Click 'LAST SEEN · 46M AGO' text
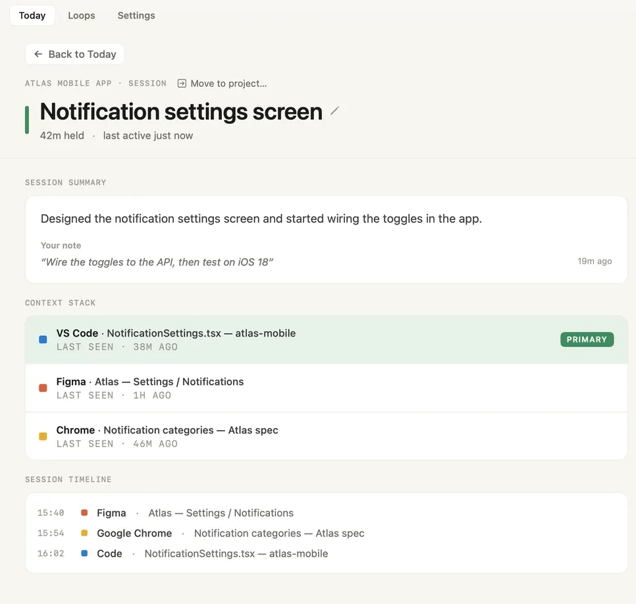The height and width of the screenshot is (604, 636). click(x=117, y=444)
